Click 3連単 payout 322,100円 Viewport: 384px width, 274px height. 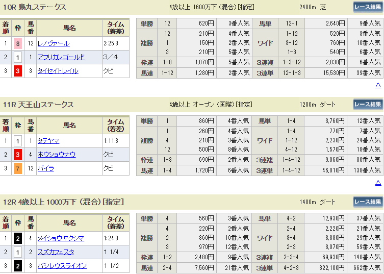coord(332,268)
